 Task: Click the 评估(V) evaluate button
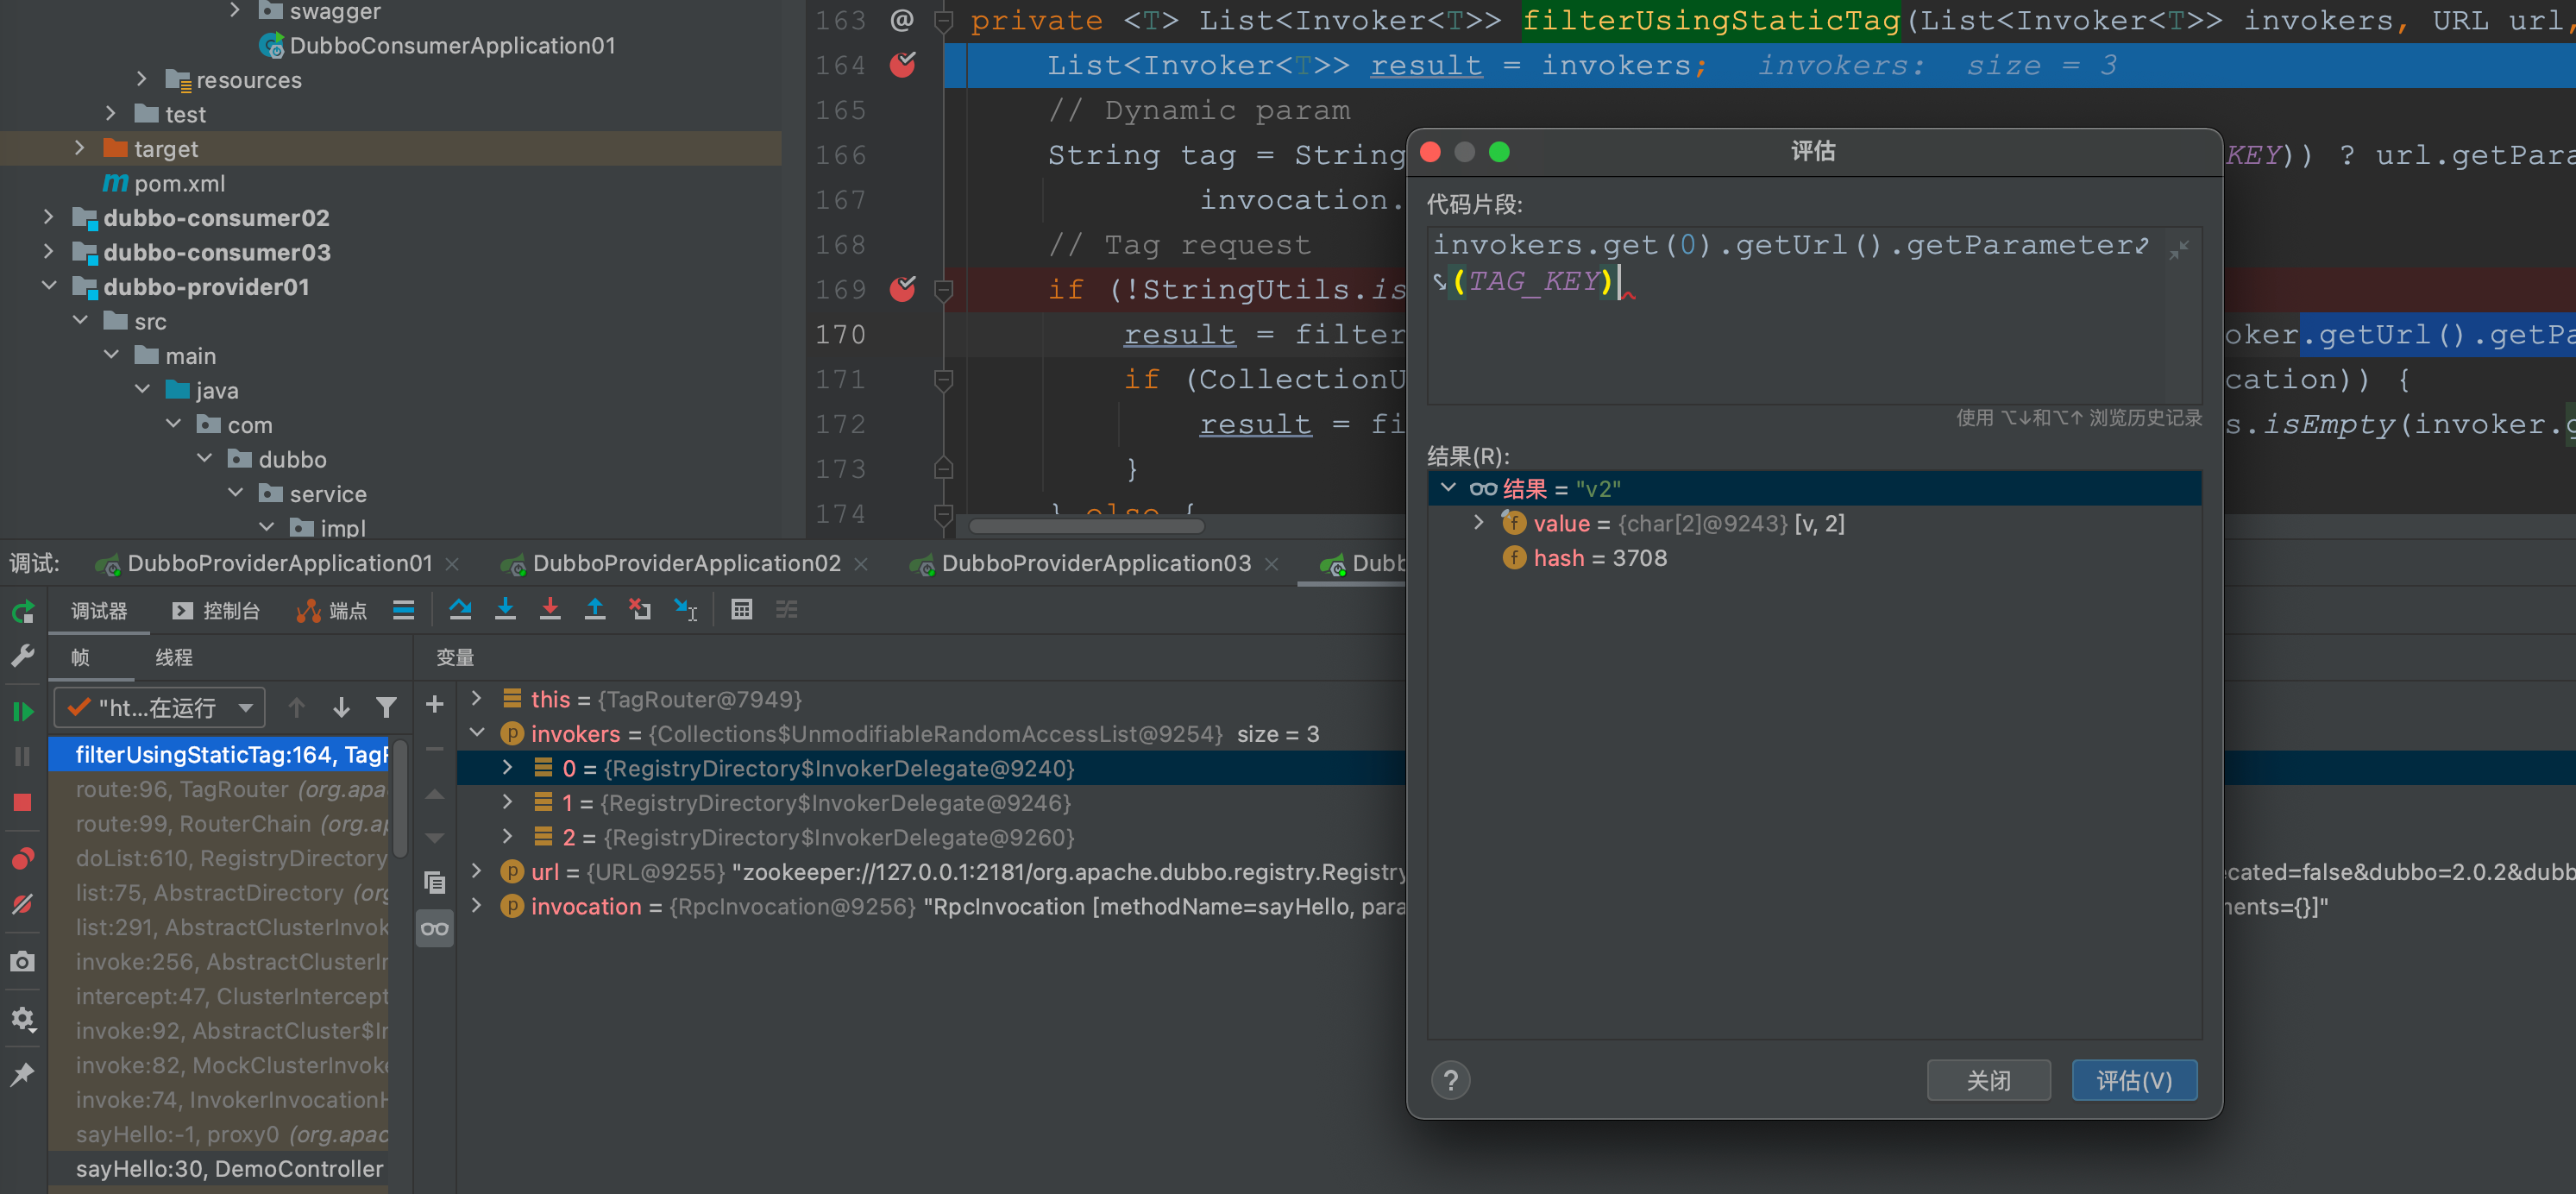[2134, 1080]
